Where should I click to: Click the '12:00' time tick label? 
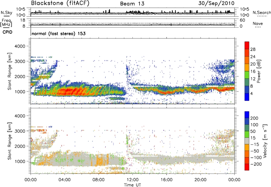pos(132,180)
